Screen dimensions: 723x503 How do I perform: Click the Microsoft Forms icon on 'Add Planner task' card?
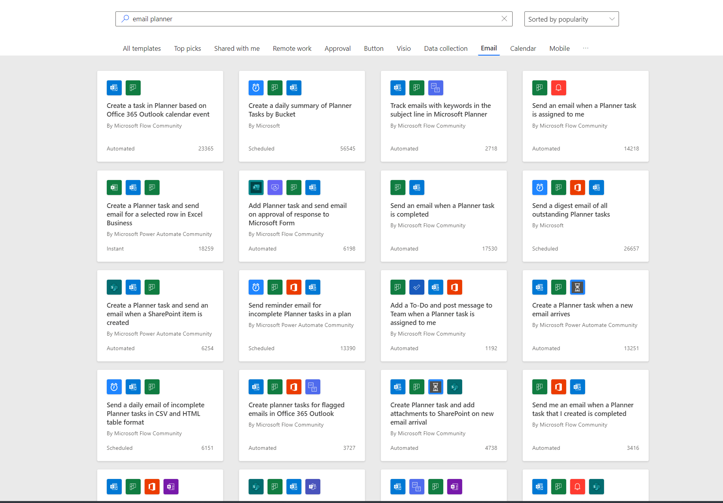coord(256,187)
